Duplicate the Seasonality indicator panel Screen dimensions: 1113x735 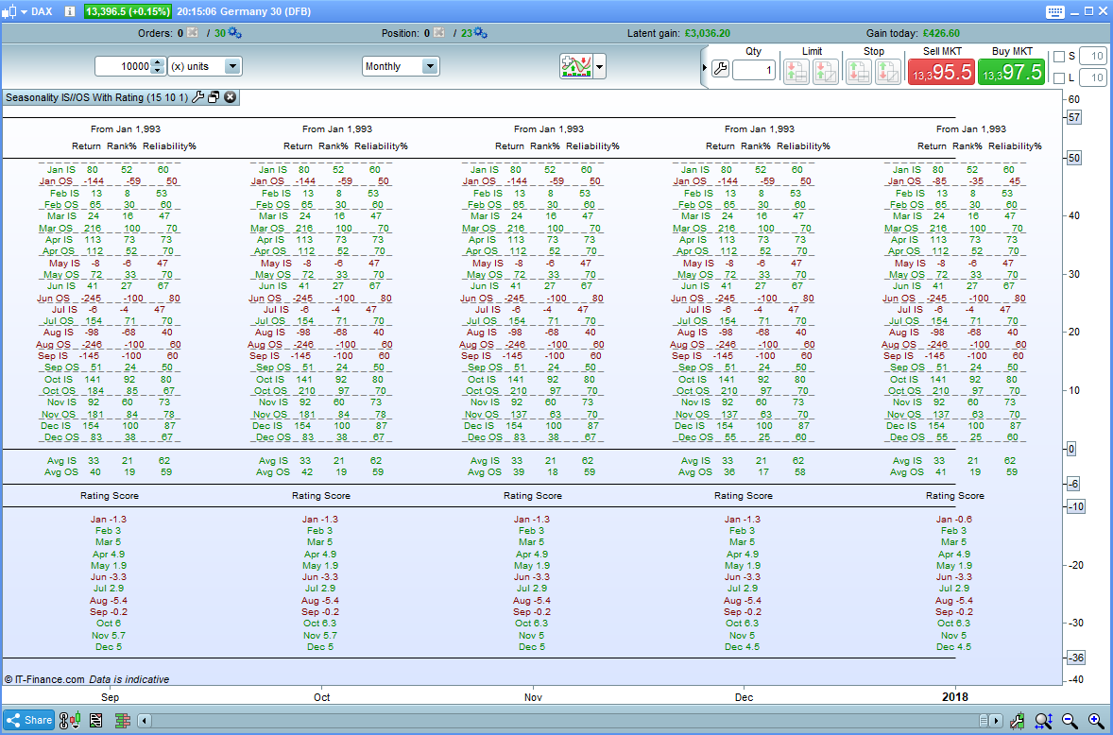[214, 97]
